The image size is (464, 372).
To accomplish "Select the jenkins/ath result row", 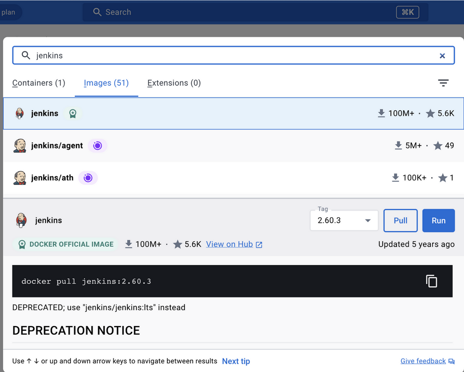I will (x=233, y=178).
